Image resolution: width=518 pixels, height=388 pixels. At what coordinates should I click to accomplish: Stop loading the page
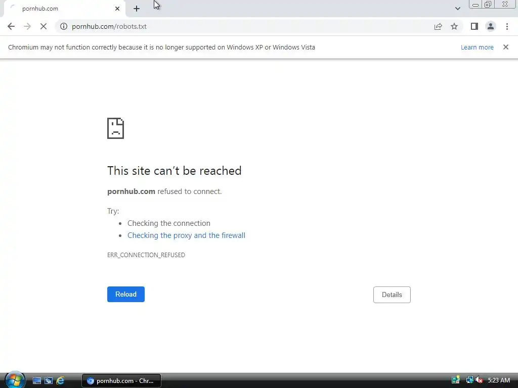(44, 26)
